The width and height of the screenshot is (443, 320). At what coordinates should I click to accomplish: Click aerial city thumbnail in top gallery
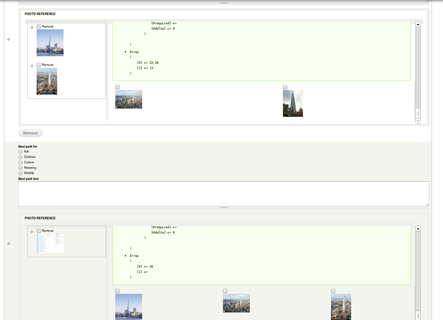(129, 99)
